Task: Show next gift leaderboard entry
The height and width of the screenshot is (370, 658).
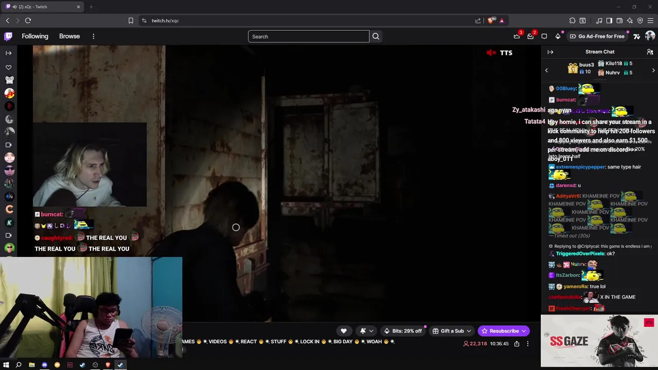Action: 653,70
